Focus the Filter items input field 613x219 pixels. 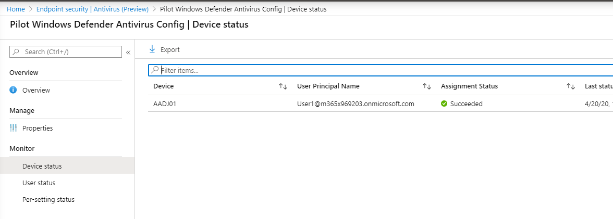[x=365, y=70]
